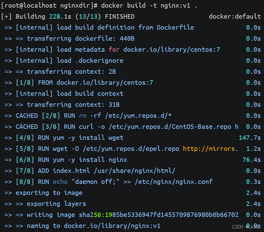264x232 pixels.
Task: Click the [6/8] yum install nginx step
Action: click(x=71, y=160)
